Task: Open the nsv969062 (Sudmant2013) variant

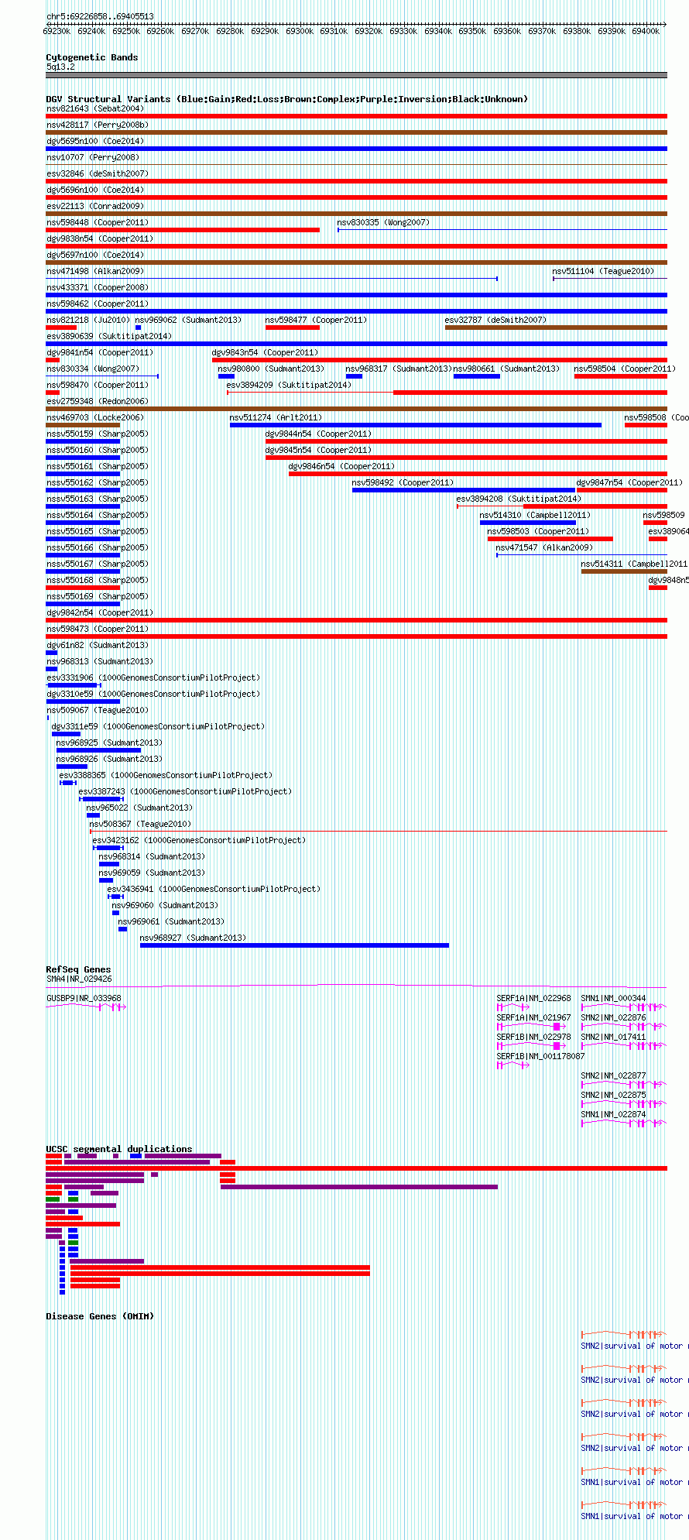Action: [138, 328]
